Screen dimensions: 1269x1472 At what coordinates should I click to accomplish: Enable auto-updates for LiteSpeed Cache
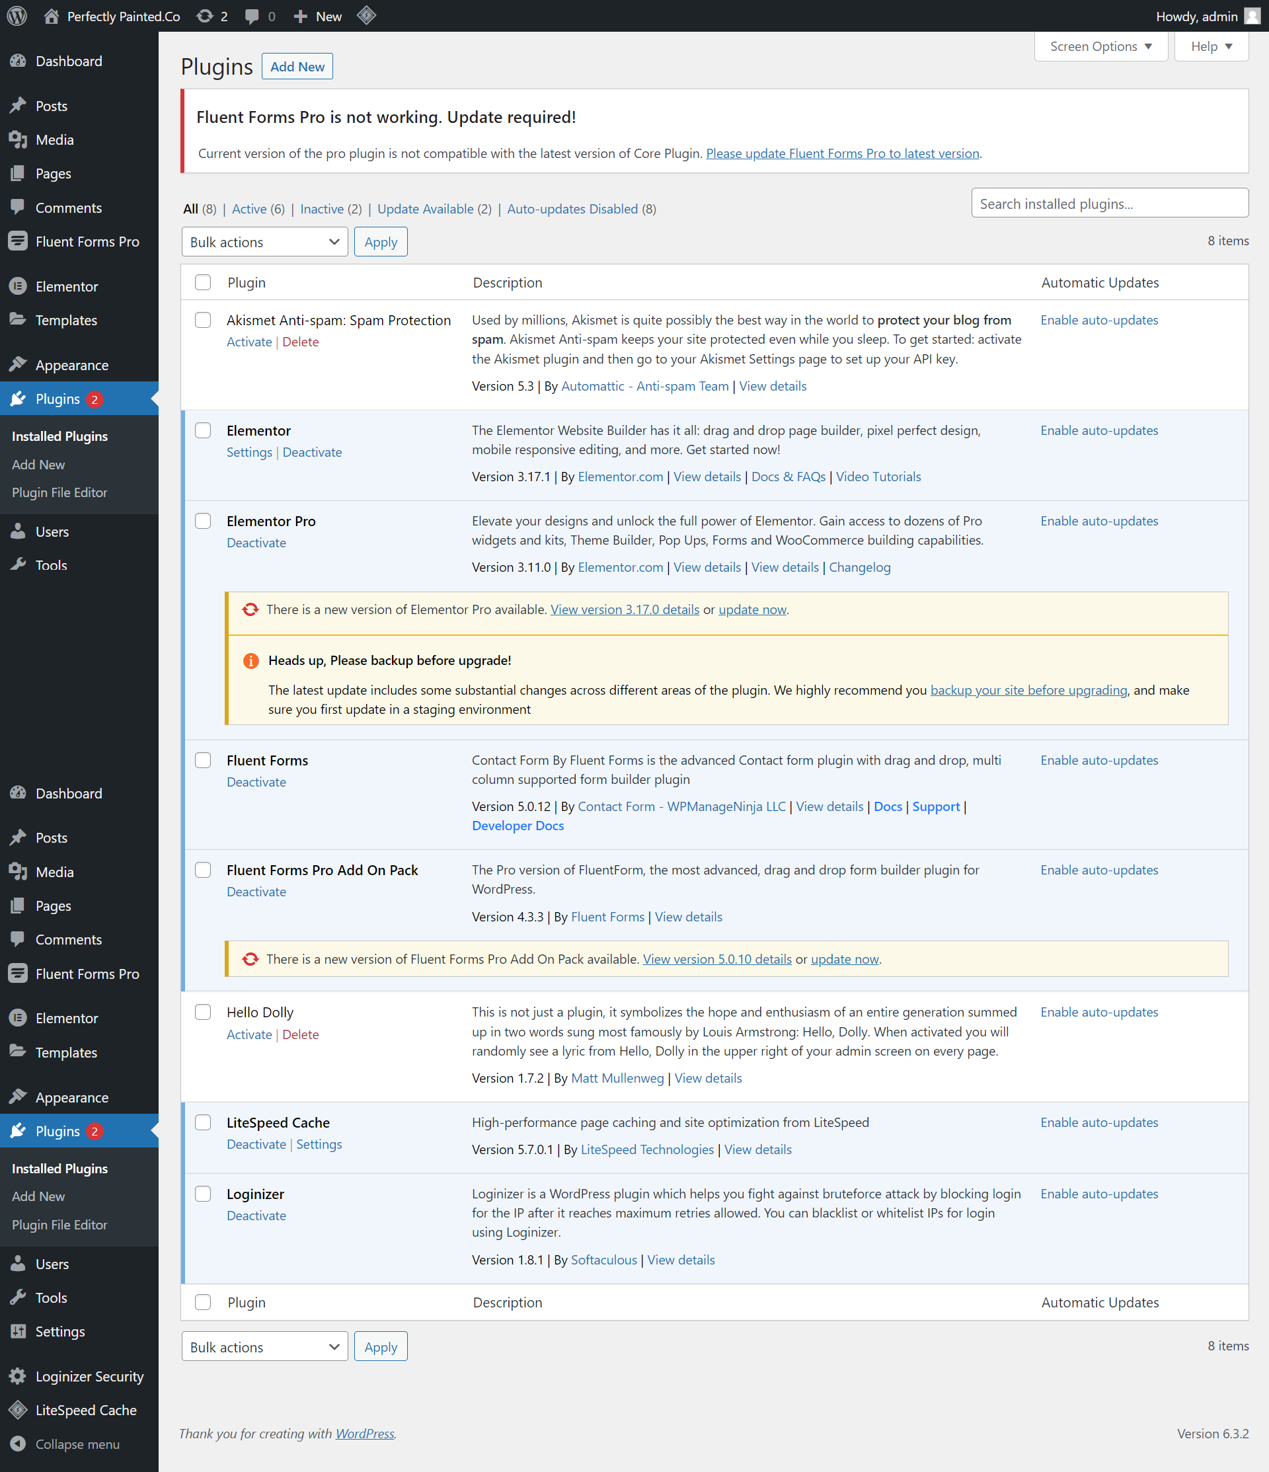click(1099, 1122)
